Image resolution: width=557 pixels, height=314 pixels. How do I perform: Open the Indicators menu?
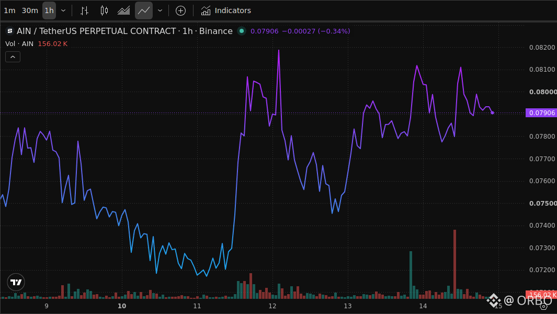point(226,10)
